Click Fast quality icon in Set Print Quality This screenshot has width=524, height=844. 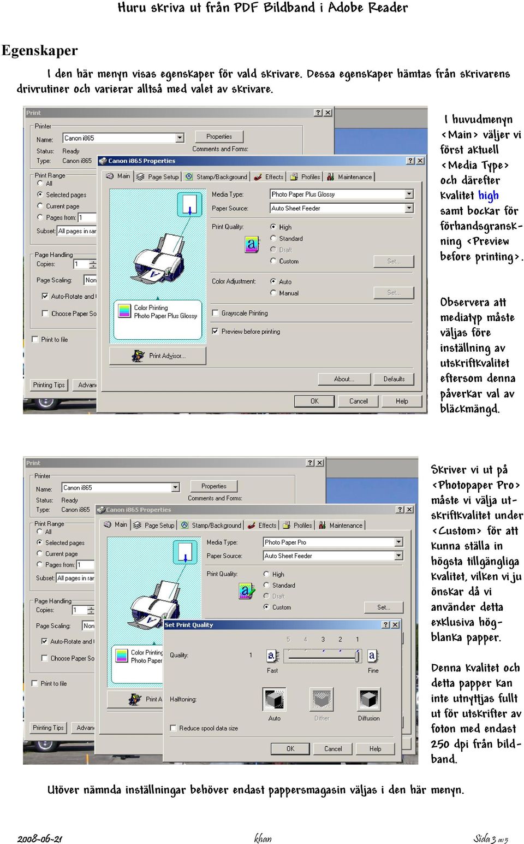272,656
